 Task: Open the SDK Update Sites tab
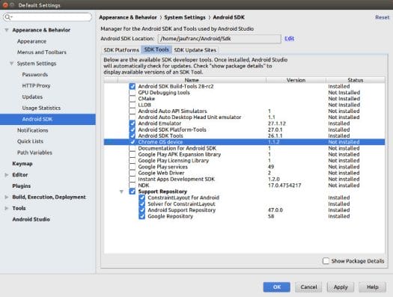click(195, 50)
